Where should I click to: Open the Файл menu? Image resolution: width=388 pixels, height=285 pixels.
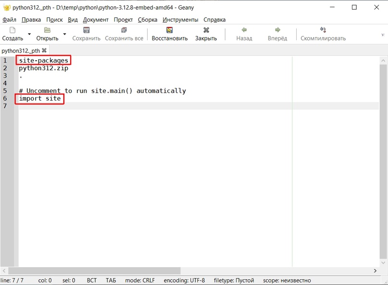point(9,20)
